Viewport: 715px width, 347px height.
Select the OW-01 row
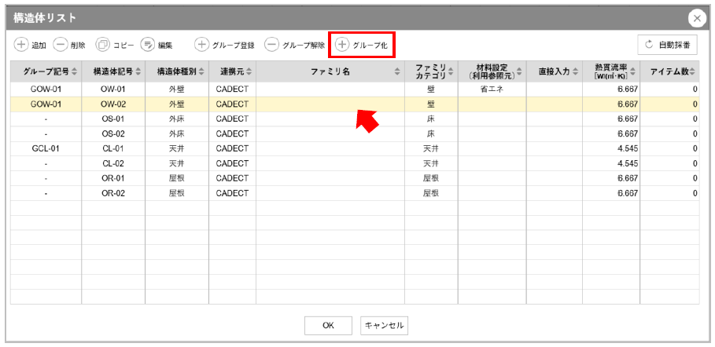coord(113,89)
